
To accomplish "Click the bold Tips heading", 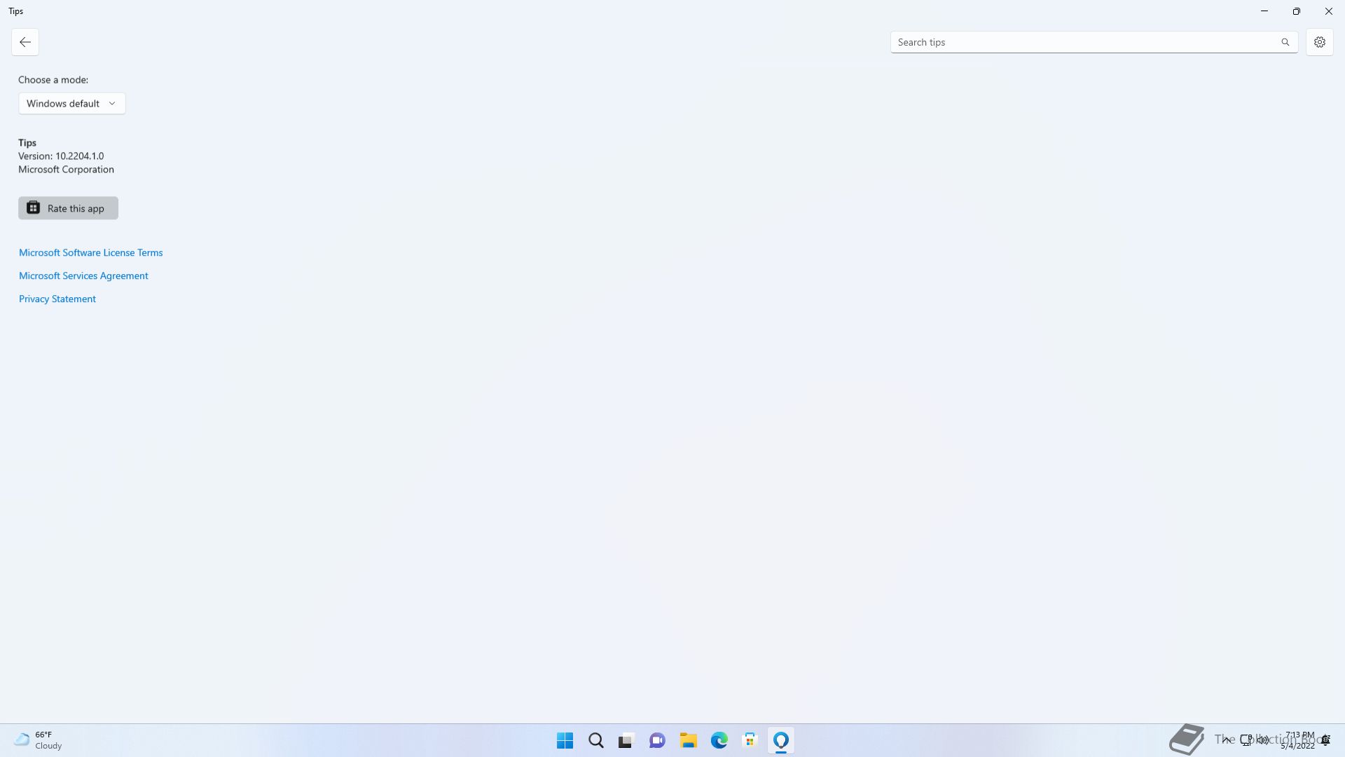I will click(x=27, y=142).
